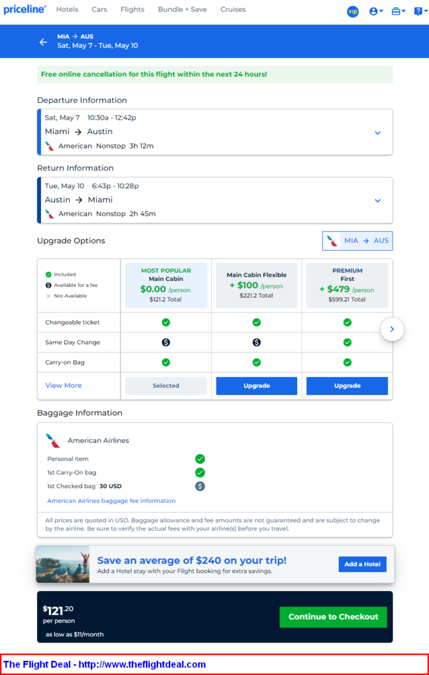Open the Flights menu item
This screenshot has height=675, width=429.
133,10
